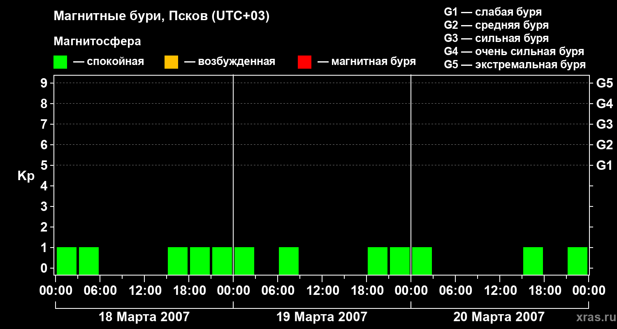Pick the 18:00–21:00 bar on 19 Марта
This screenshot has width=617, height=329.
378,261
